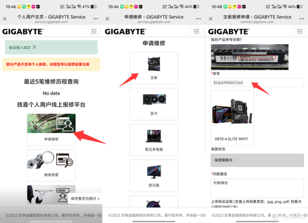Viewport: 308px width, 223px height.
Task: Click the No data text
Action: [x=51, y=93]
